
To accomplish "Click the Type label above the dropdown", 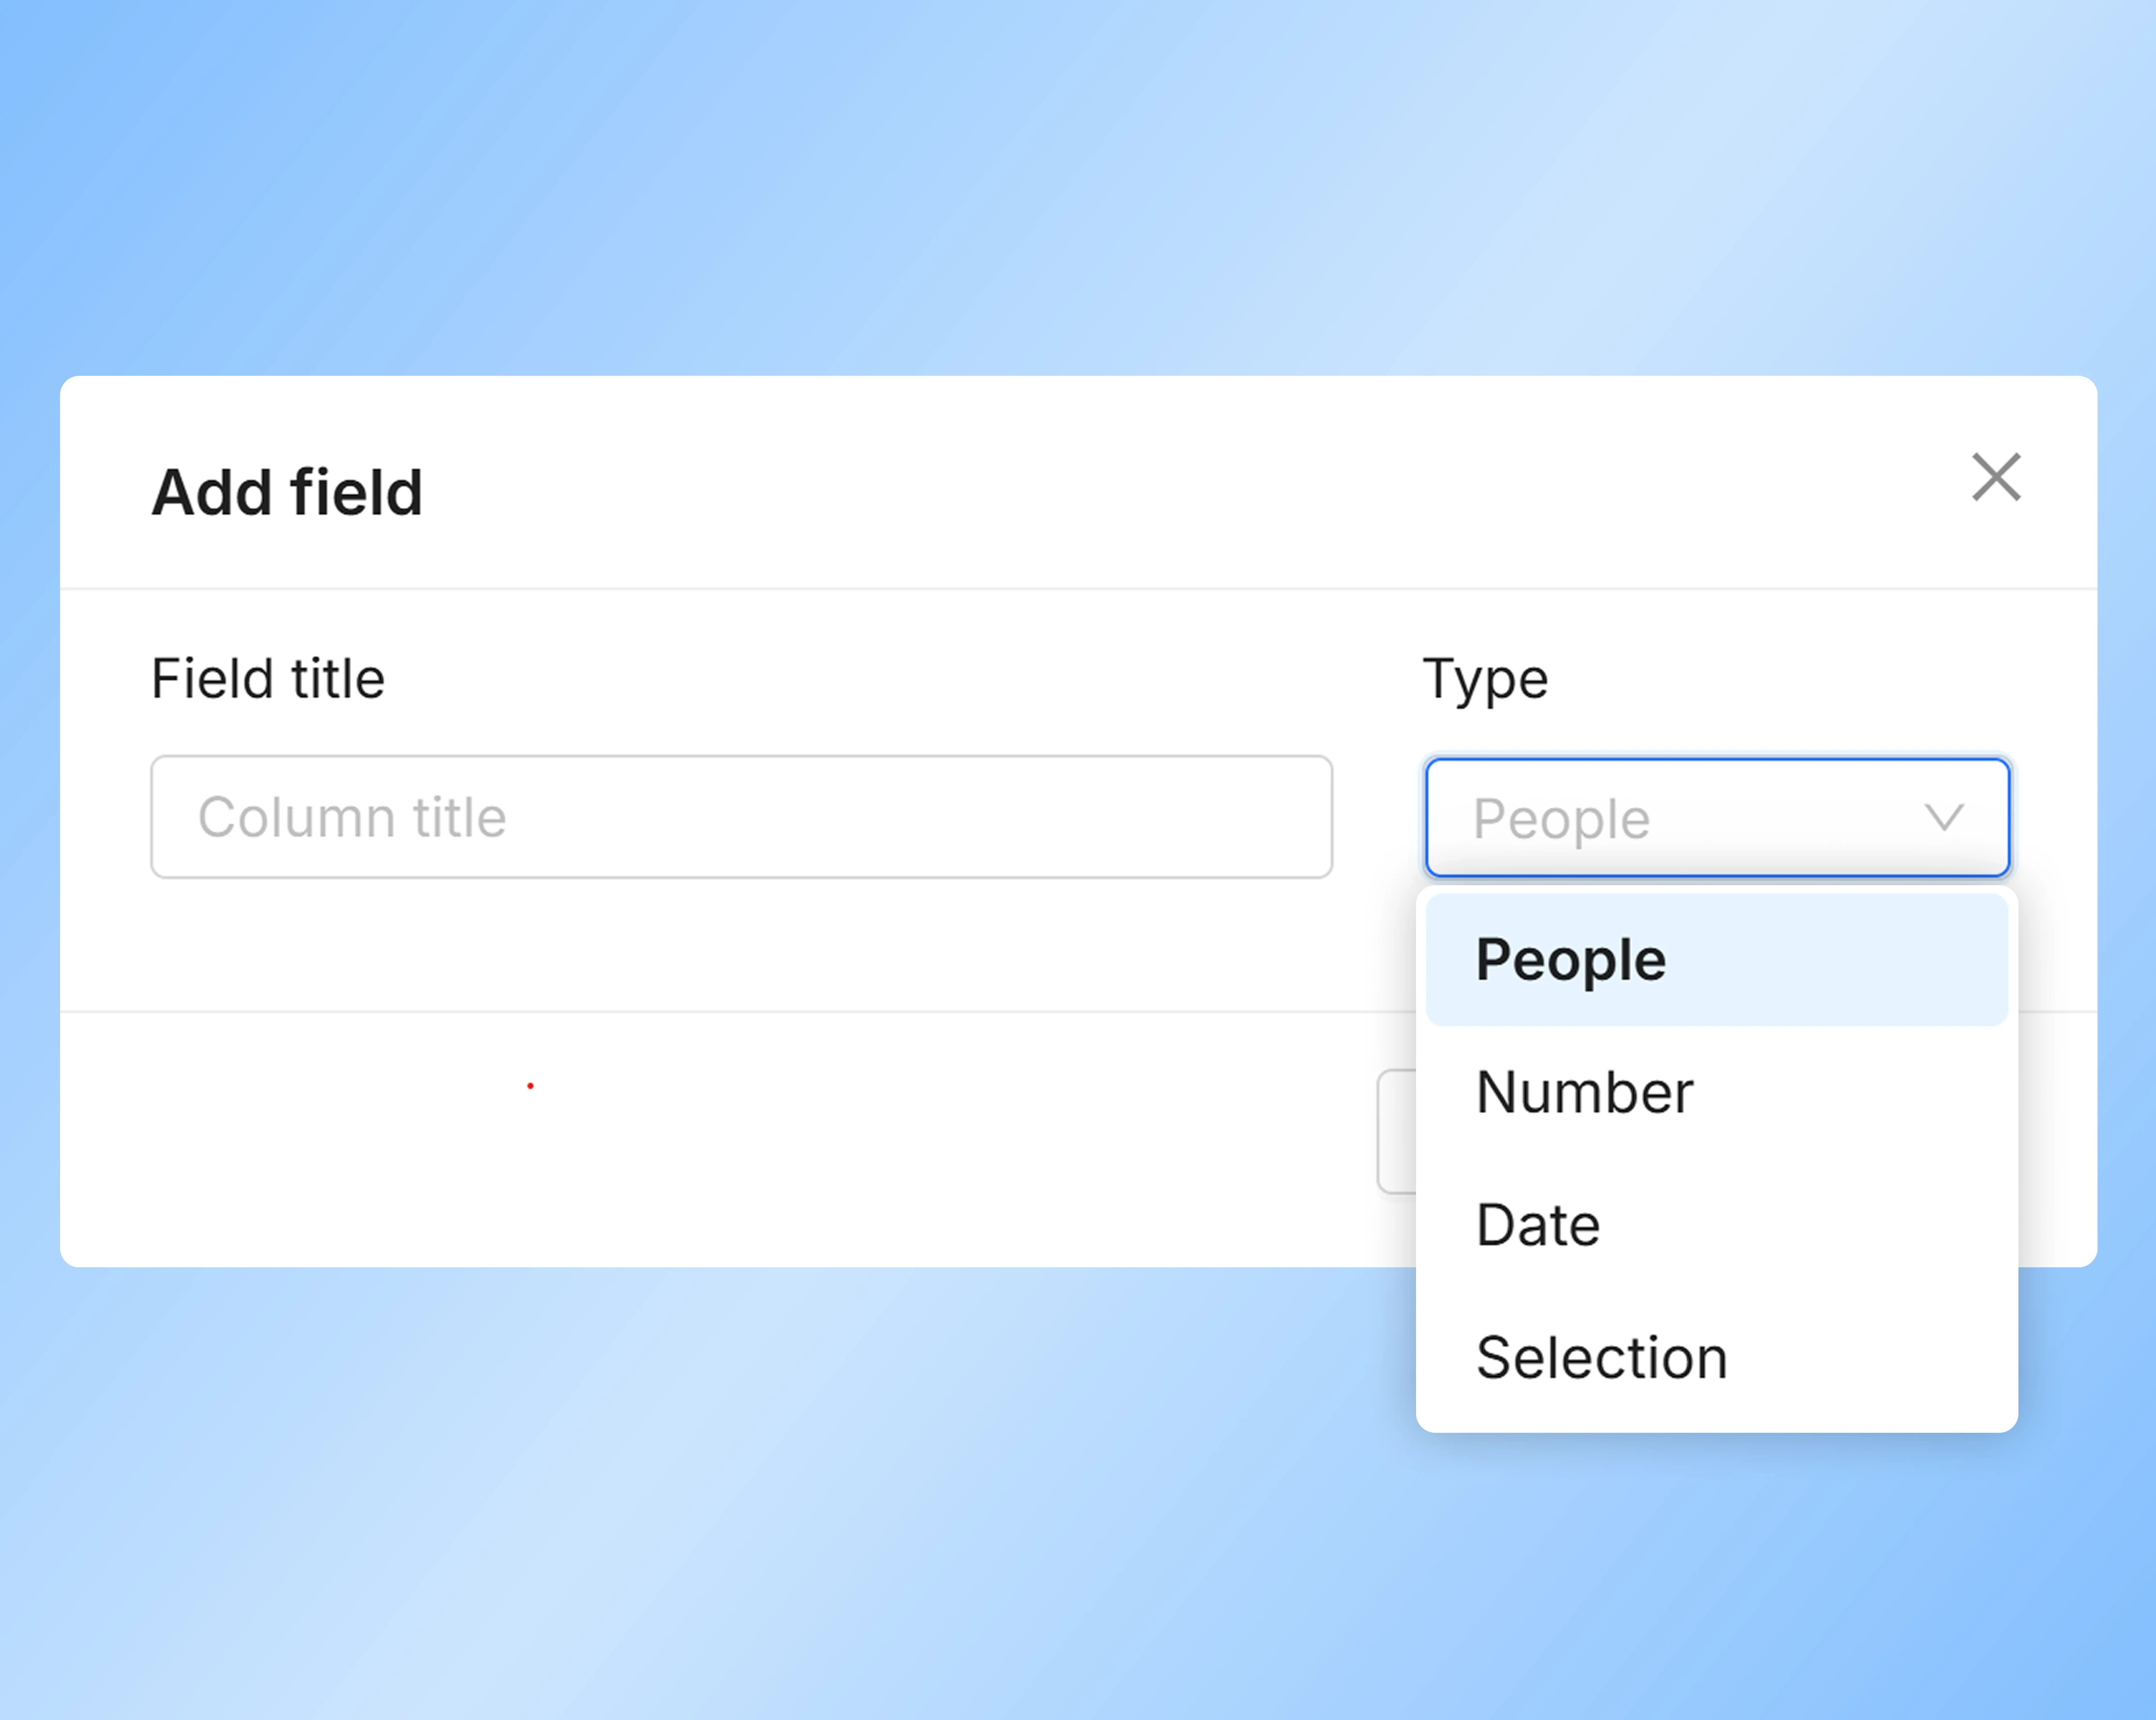I will point(1484,678).
